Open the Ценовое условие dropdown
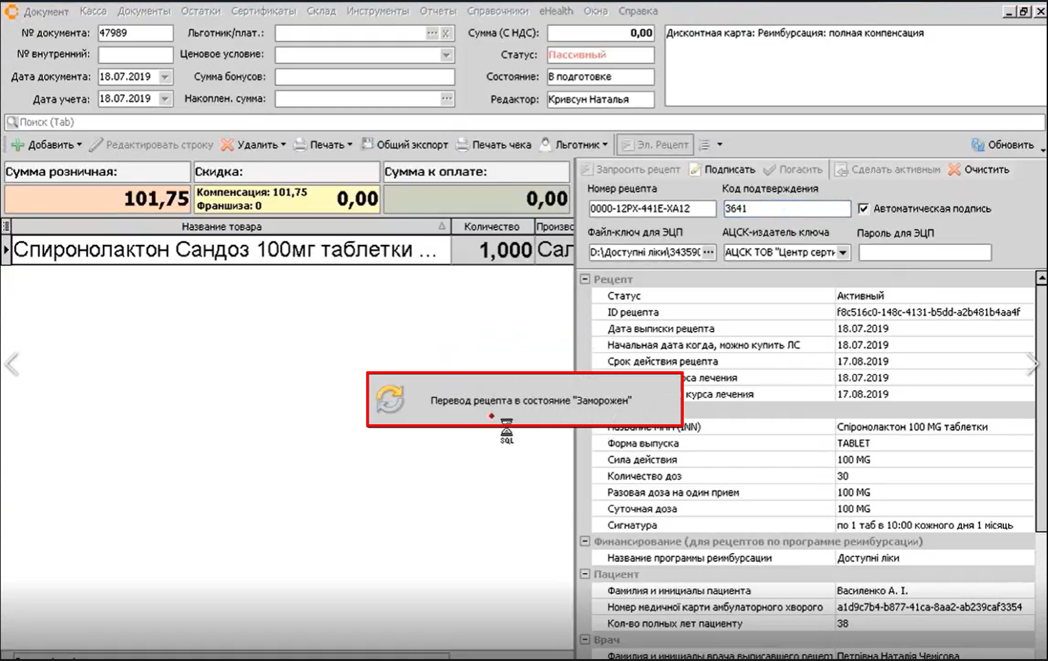1048x661 pixels. 446,55
